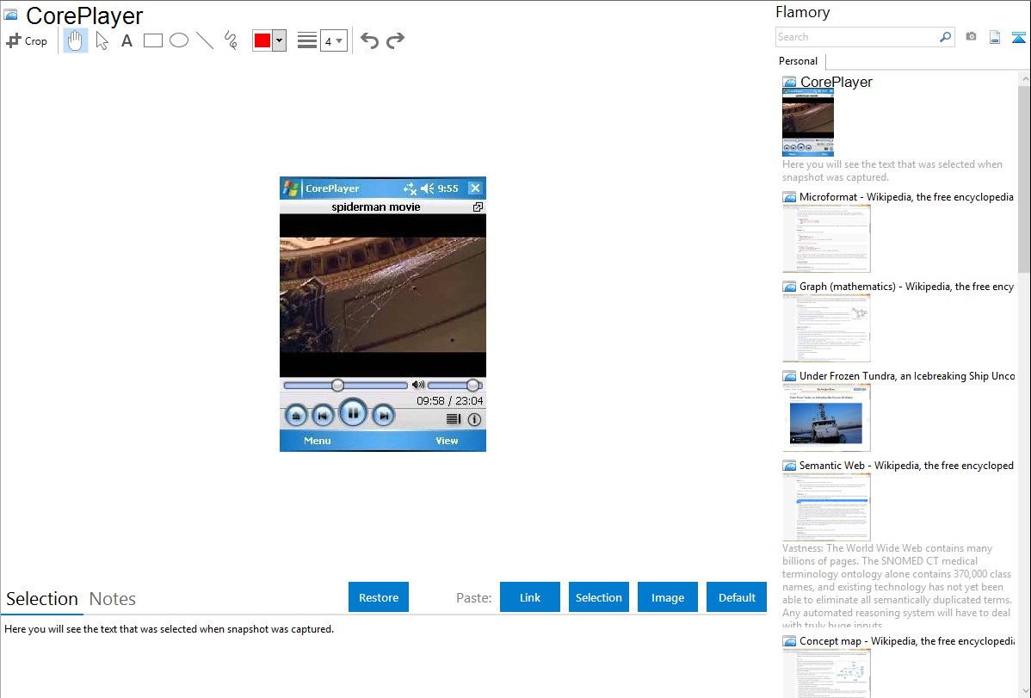
Task: Click the search magnifier icon
Action: coord(946,37)
